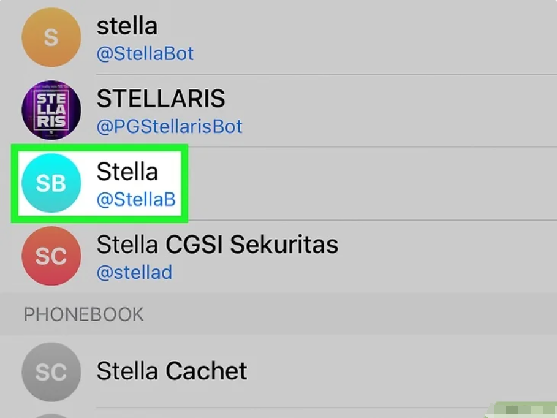The width and height of the screenshot is (557, 418).
Task: Click the PHONEBOOK section header
Action: click(x=84, y=314)
